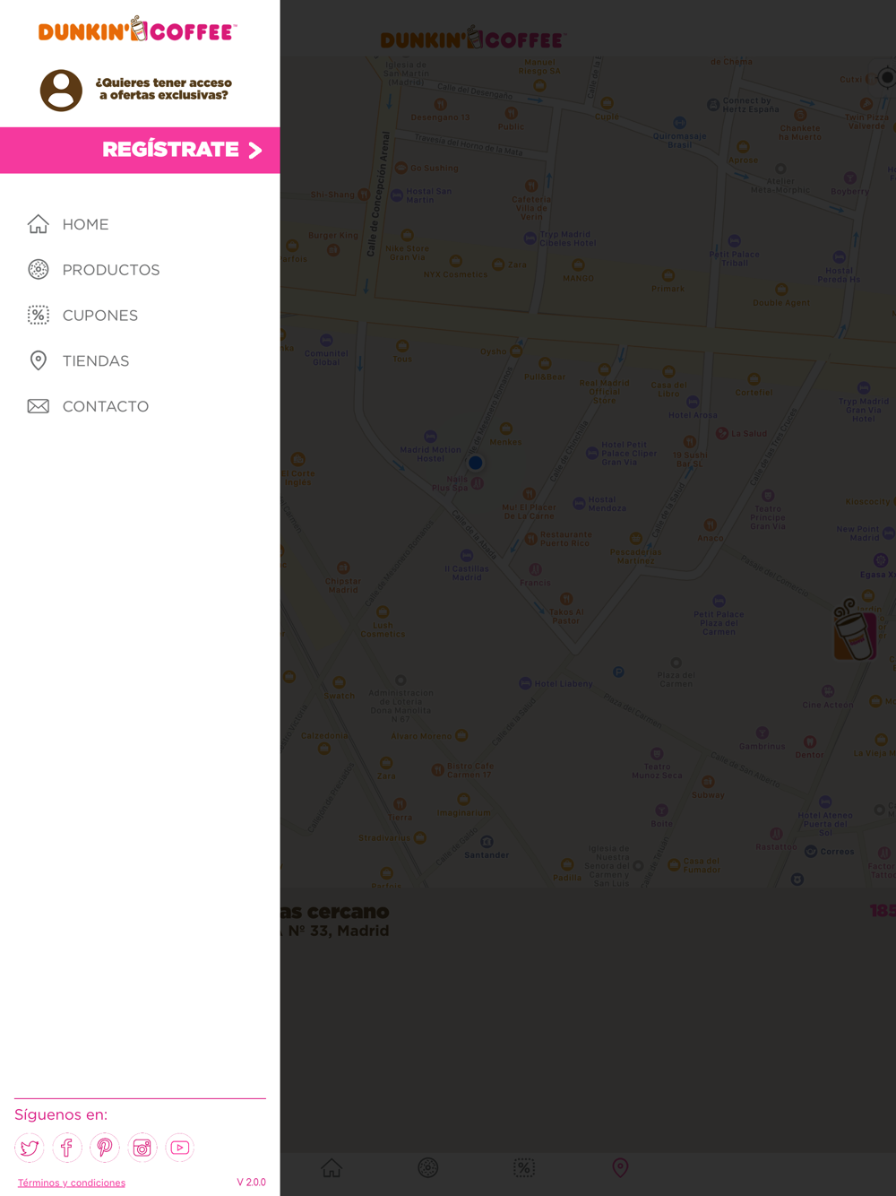This screenshot has width=896, height=1196.
Task: Tap the Dunkin' cup store marker on map
Action: (x=854, y=629)
